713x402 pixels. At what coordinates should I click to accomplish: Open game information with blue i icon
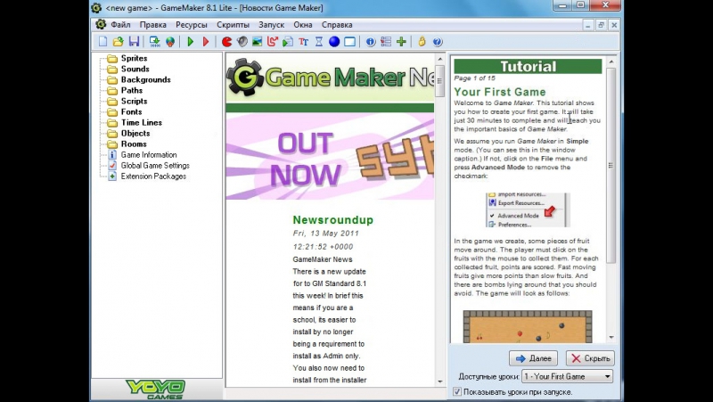tap(371, 42)
